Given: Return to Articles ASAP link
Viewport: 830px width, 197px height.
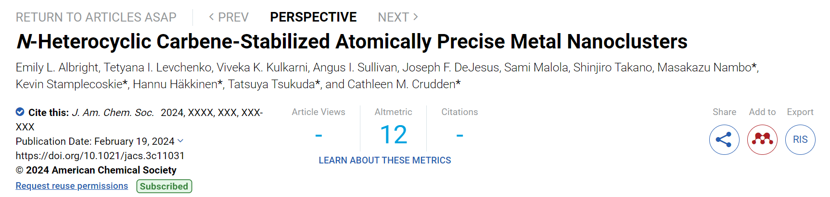Looking at the screenshot, I should point(96,17).
